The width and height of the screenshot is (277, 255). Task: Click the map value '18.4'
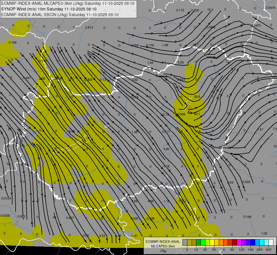pos(210,10)
